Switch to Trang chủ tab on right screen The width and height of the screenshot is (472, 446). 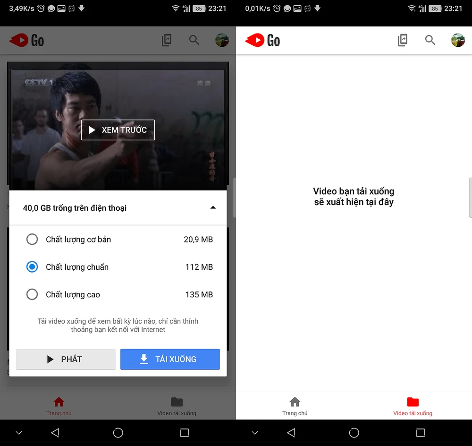pos(295,406)
